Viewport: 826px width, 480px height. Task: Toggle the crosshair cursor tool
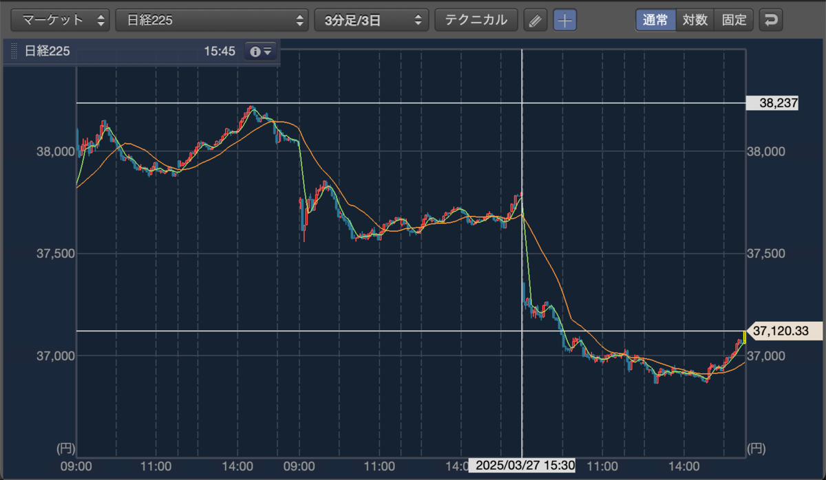pyautogui.click(x=565, y=20)
